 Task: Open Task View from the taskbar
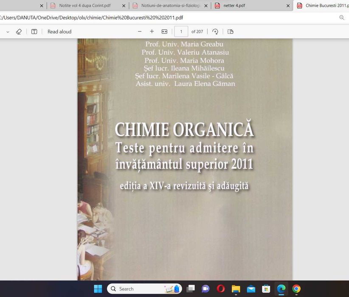tap(191, 289)
